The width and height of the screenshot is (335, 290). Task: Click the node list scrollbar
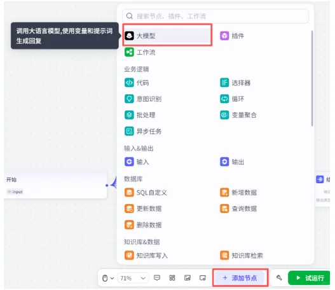(x=312, y=78)
